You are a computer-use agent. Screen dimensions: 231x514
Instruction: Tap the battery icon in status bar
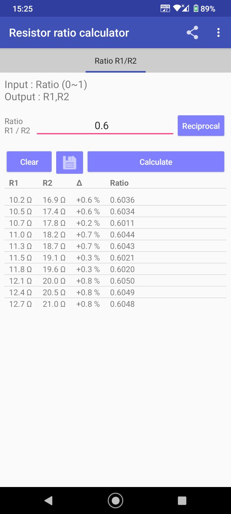point(196,9)
